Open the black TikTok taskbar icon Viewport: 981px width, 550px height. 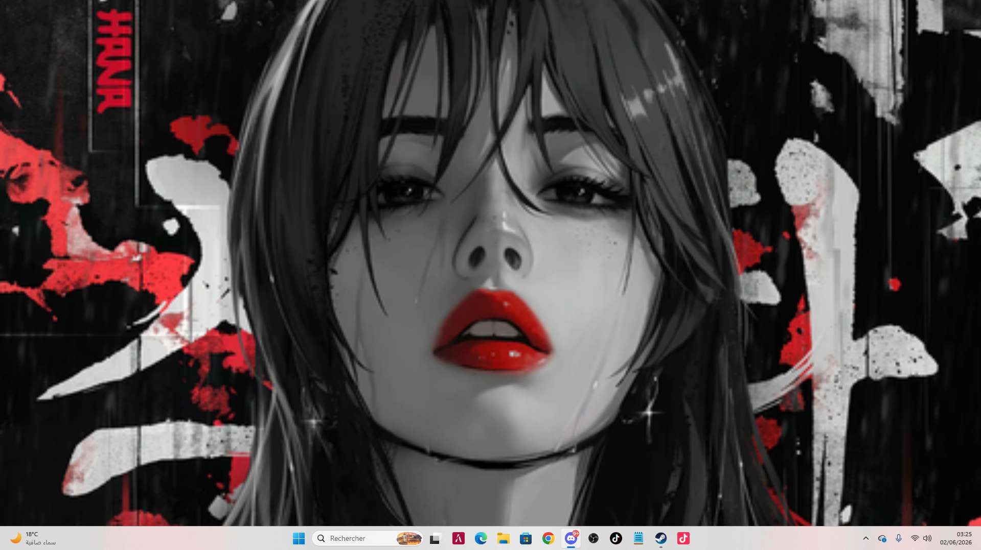coord(615,538)
